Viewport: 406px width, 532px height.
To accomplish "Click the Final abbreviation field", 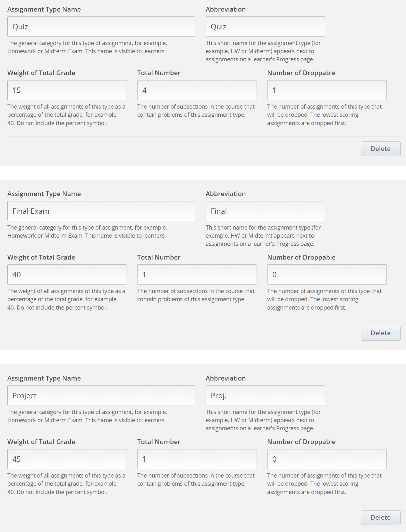I will coord(265,211).
